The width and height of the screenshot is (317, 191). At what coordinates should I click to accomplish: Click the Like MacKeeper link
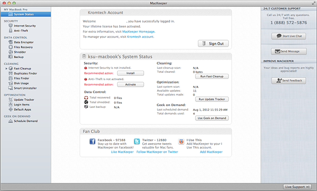(122, 152)
